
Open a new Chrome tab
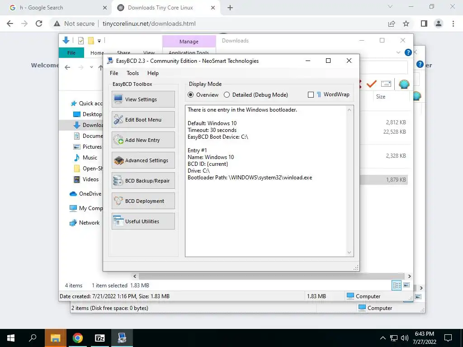(x=230, y=8)
